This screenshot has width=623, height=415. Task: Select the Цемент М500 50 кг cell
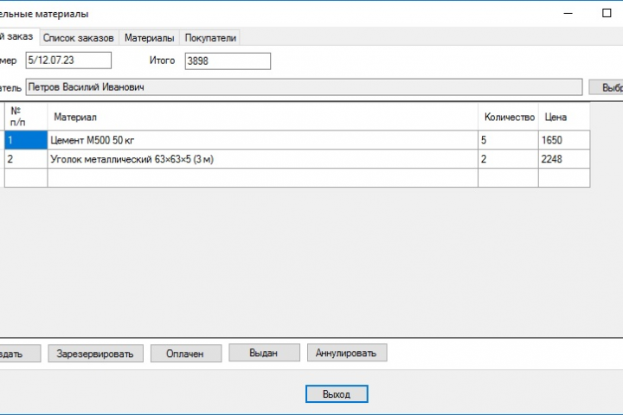(x=263, y=140)
